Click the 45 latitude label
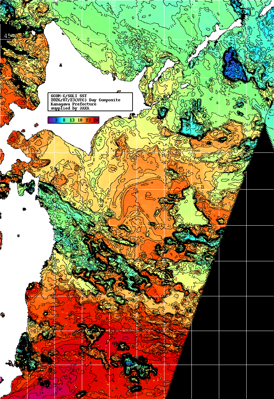The width and height of the screenshot is (274, 399). pos(7,36)
